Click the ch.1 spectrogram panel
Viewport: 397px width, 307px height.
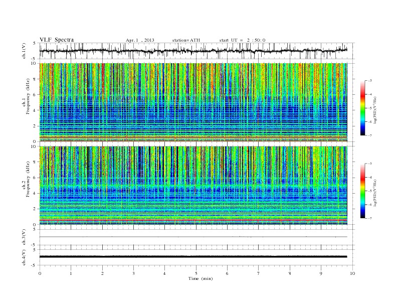(193, 102)
